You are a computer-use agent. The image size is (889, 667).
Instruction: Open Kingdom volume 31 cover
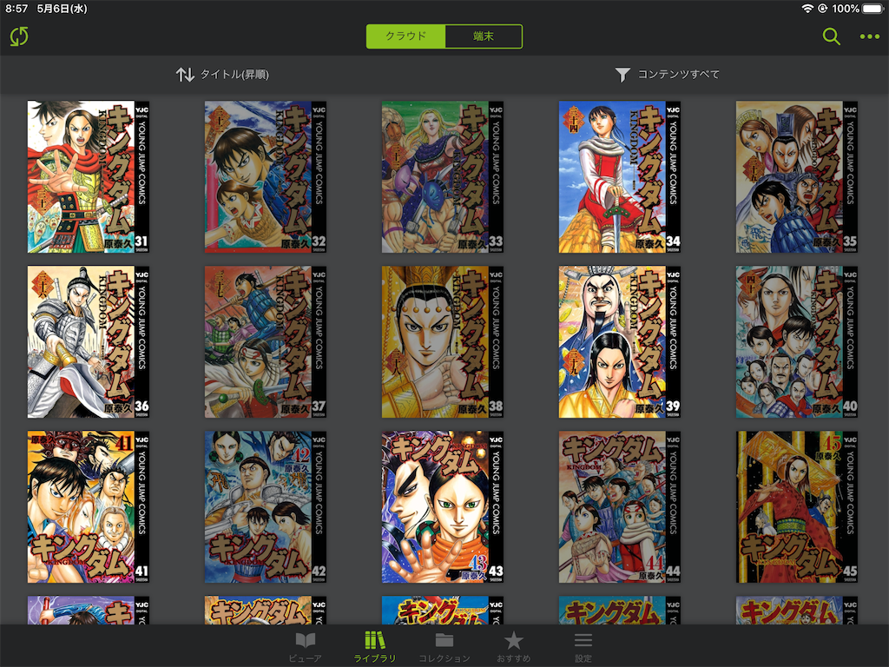[x=89, y=177]
